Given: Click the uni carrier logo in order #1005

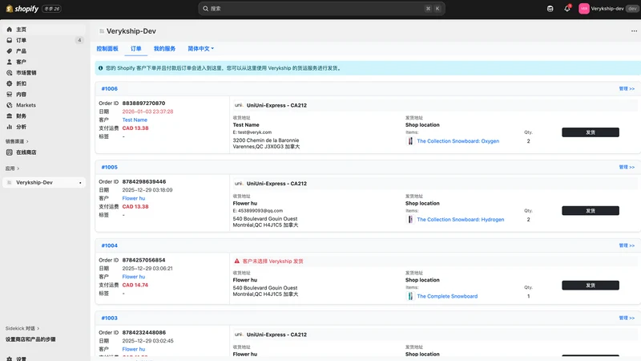Looking at the screenshot, I should (238, 184).
